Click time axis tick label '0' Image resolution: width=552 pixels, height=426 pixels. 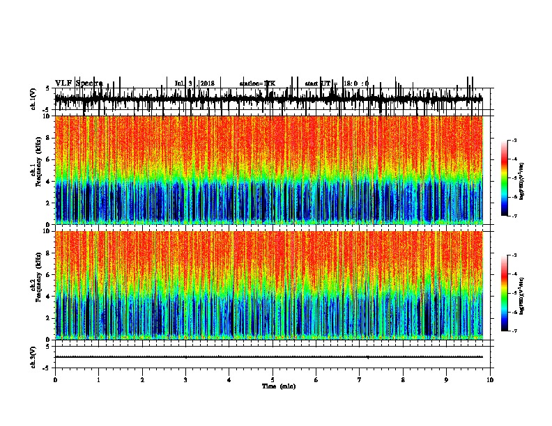[x=55, y=380]
